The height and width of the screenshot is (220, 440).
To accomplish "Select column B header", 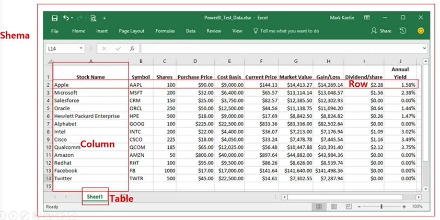I will pos(141,62).
